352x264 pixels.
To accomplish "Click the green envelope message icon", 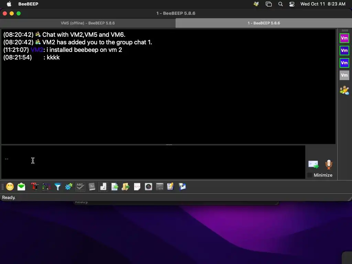I will (x=21, y=187).
